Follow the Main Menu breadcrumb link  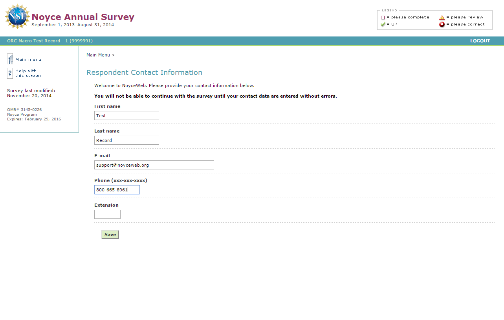pyautogui.click(x=98, y=55)
